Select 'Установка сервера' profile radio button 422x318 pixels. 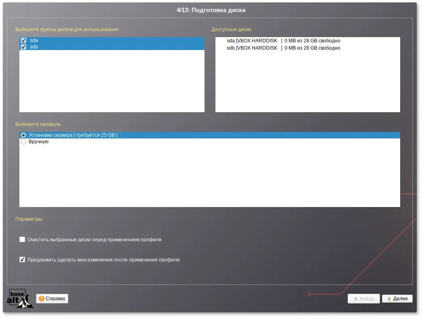(x=23, y=135)
